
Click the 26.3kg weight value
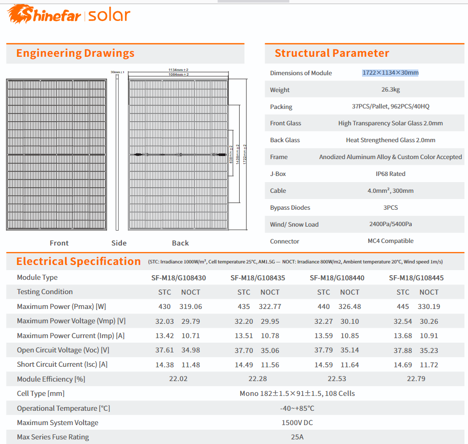390,90
